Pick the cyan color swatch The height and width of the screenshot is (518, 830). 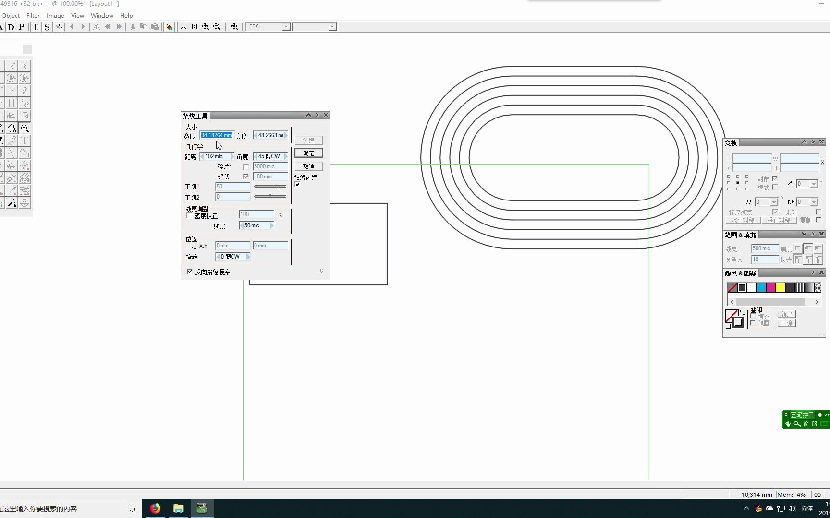click(761, 288)
